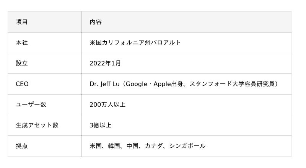Click the 200万人以上 cell
Screen dimensions: 306x168
point(107,105)
